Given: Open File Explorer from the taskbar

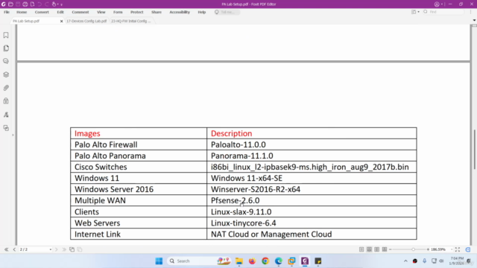Looking at the screenshot, I should (239, 261).
